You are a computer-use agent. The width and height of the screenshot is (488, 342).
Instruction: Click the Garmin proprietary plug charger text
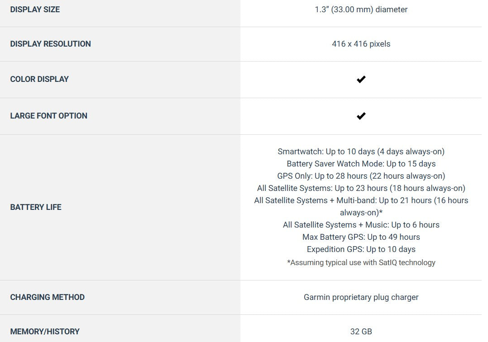[x=361, y=297]
